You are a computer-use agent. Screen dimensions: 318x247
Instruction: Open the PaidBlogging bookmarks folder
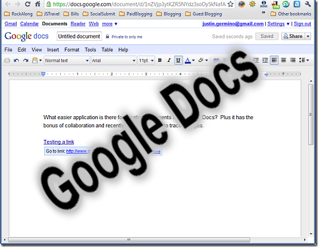click(x=136, y=14)
